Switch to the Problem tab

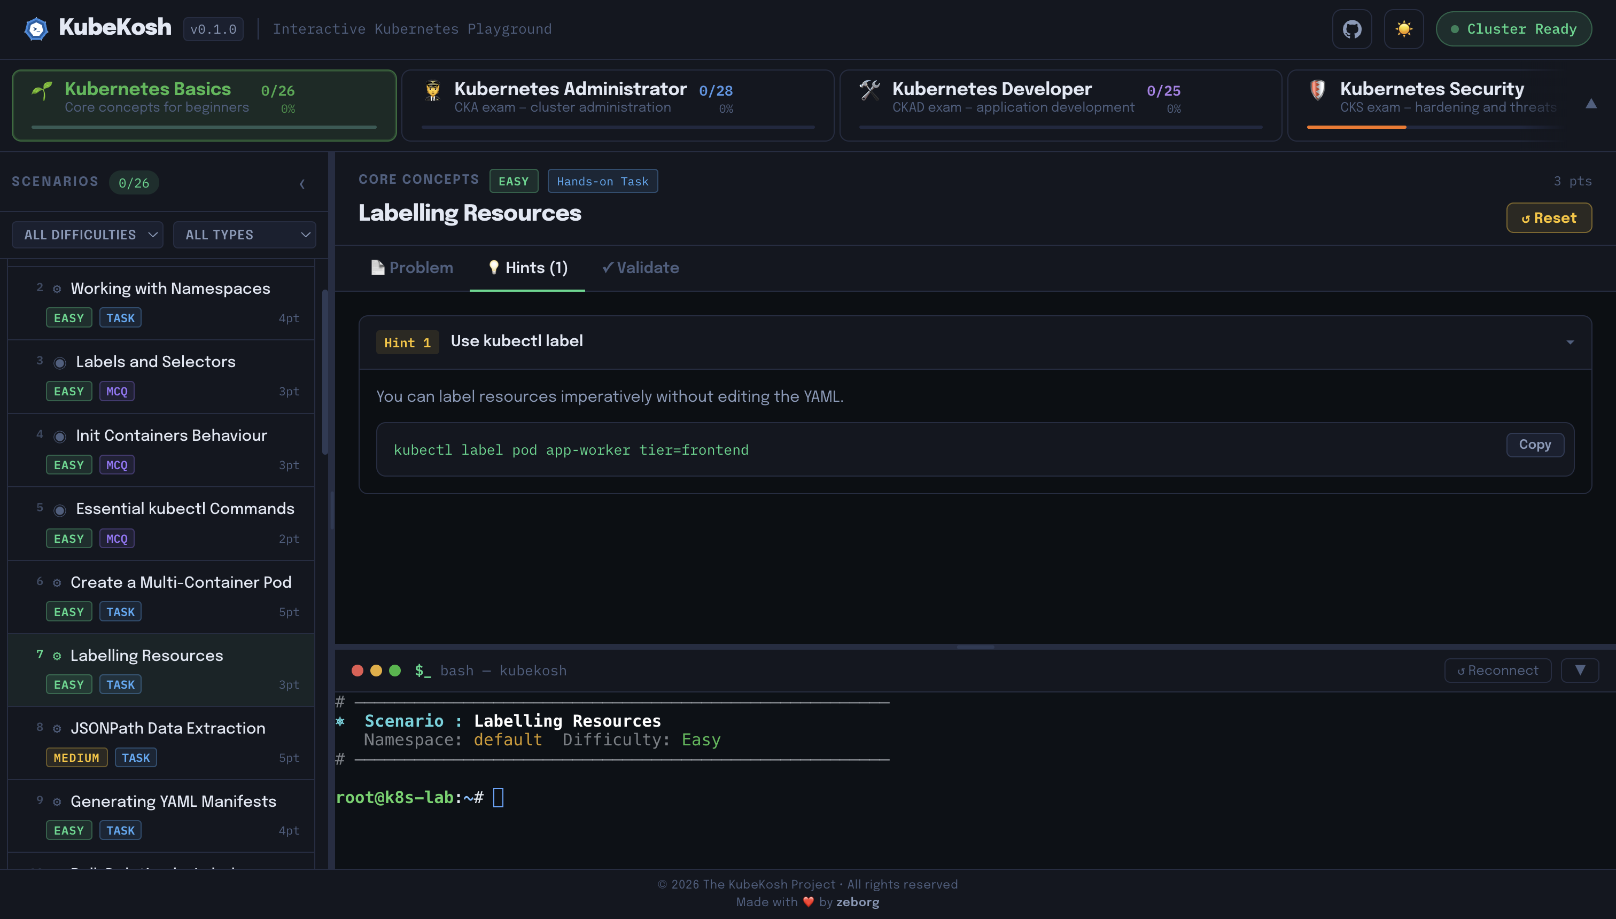pos(411,268)
